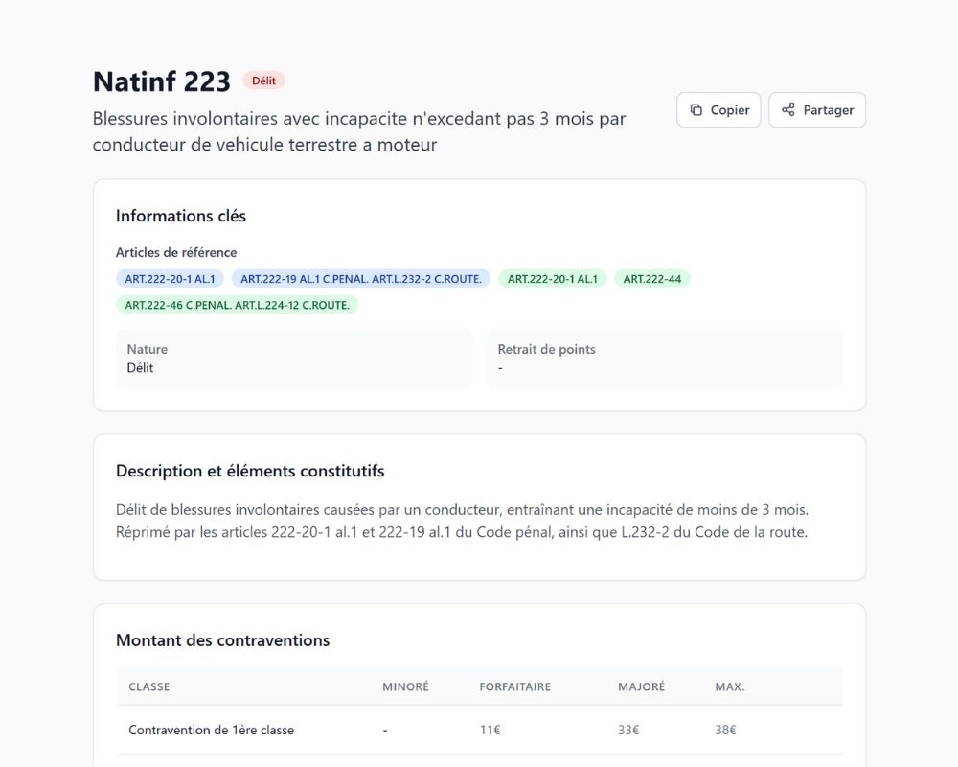This screenshot has width=958, height=767.
Task: Click the Nature info card
Action: point(294,359)
